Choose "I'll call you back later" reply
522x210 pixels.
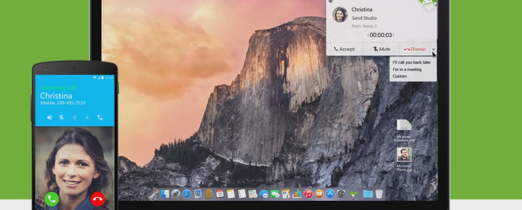pyautogui.click(x=412, y=62)
